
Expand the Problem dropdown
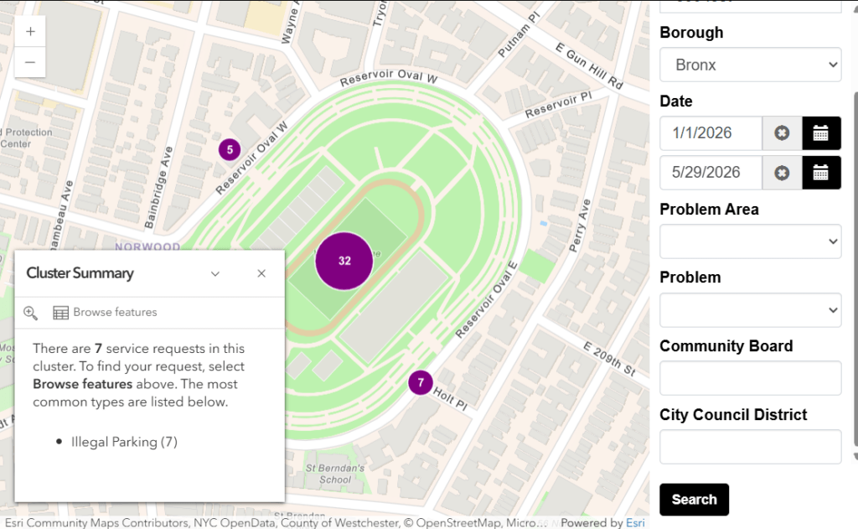[750, 310]
